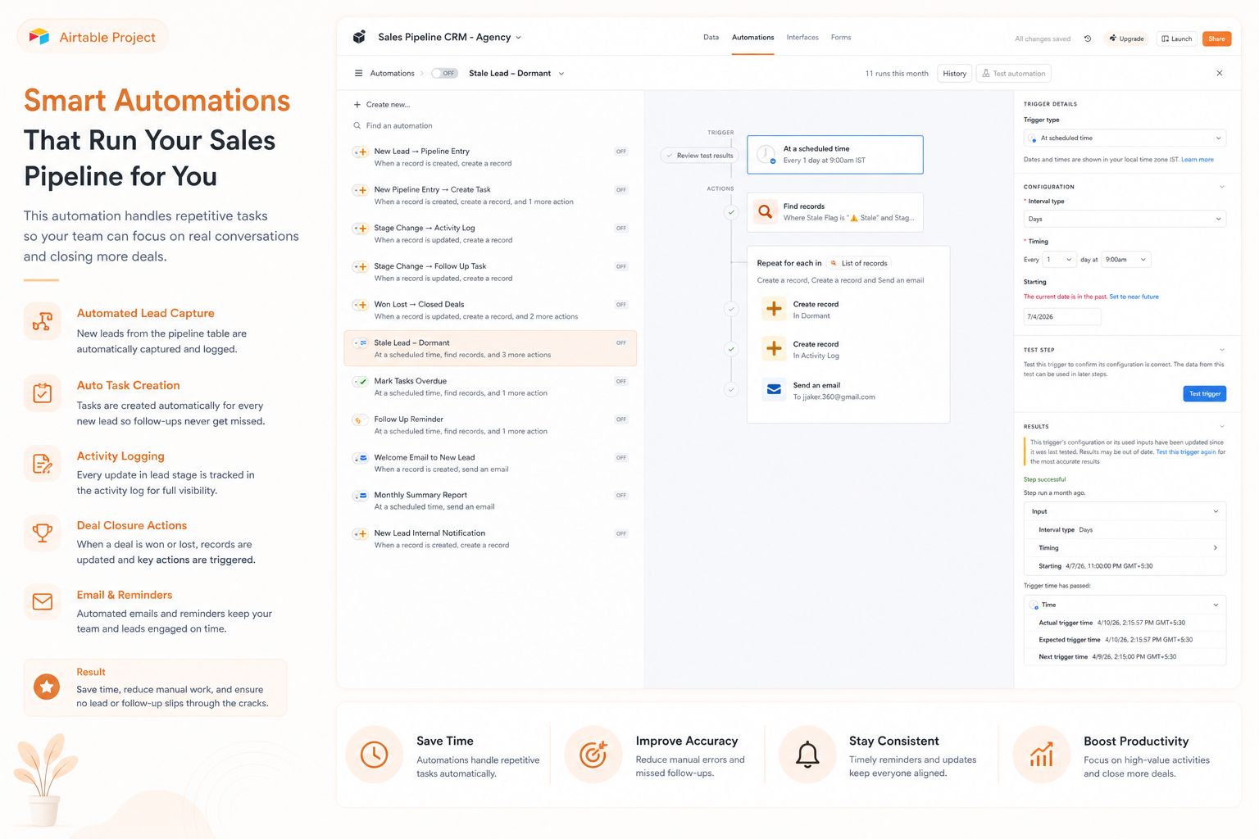This screenshot has width=1259, height=839.
Task: Click the Test automation button
Action: click(1014, 74)
